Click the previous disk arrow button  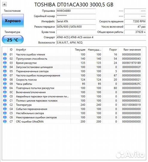(4, 4)
